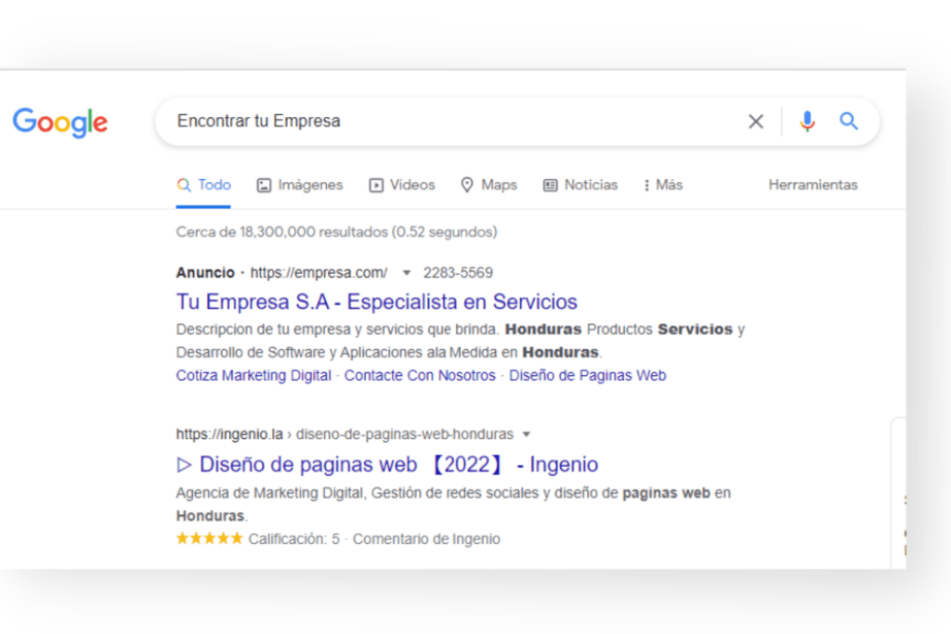The width and height of the screenshot is (951, 634).
Task: Click the Maps pin icon
Action: click(466, 185)
